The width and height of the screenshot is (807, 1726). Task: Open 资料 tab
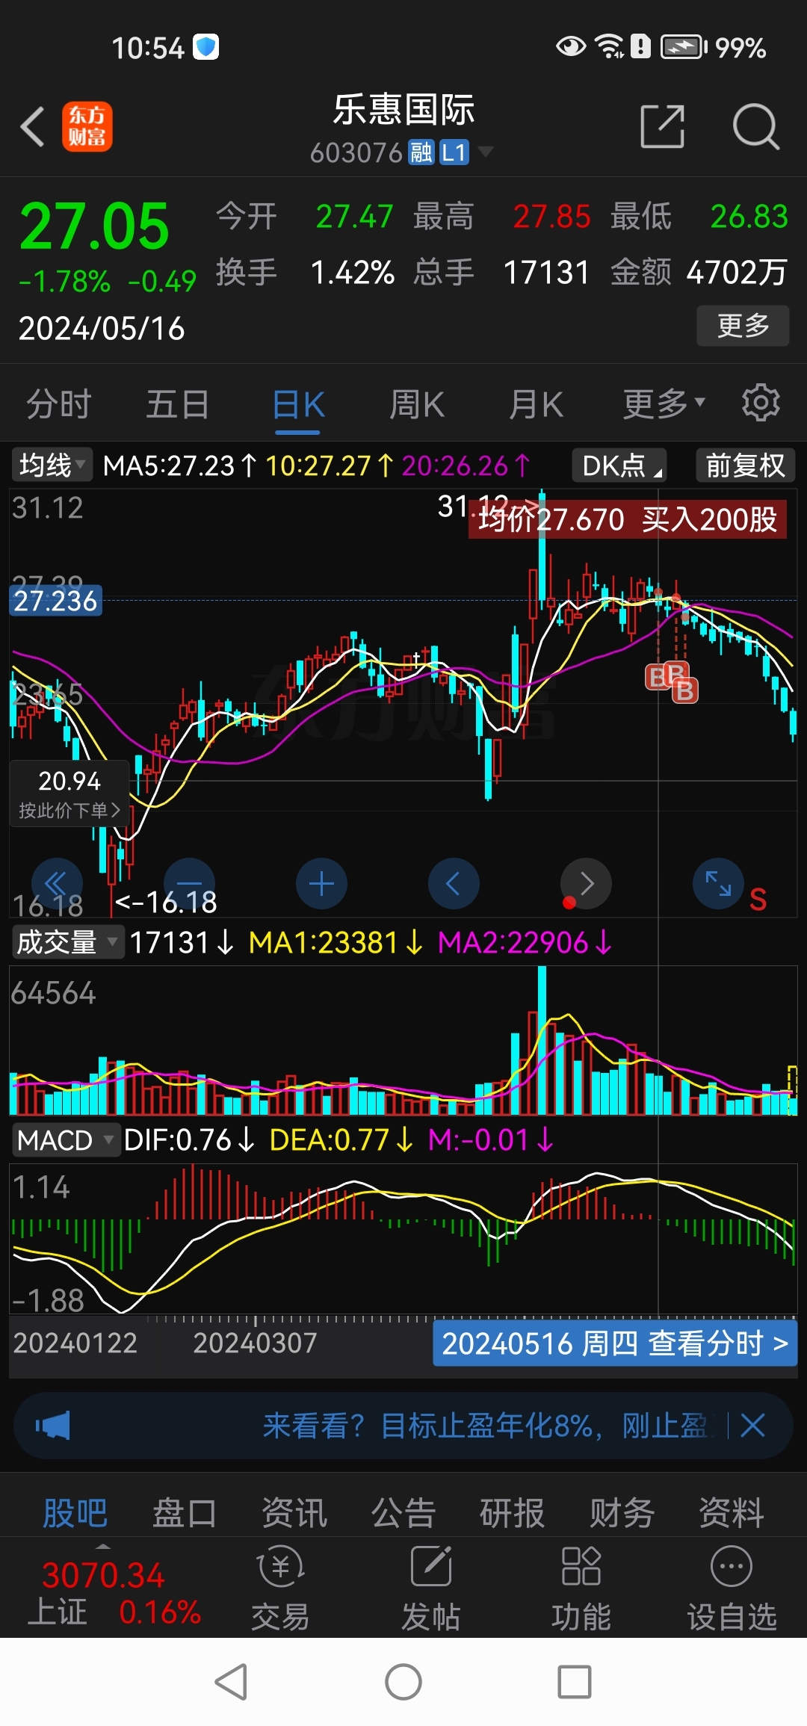click(732, 1513)
